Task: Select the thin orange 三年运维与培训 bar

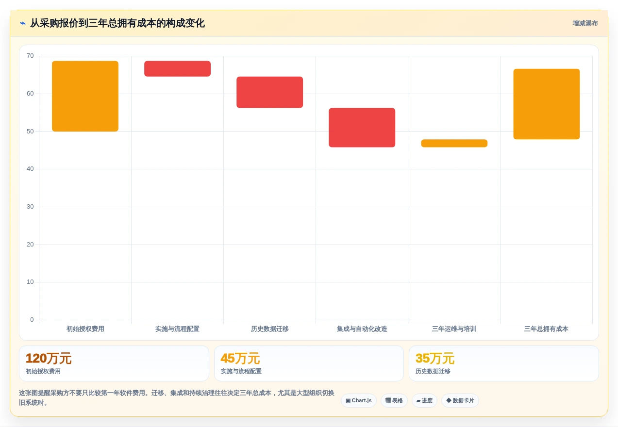Action: coord(454,143)
